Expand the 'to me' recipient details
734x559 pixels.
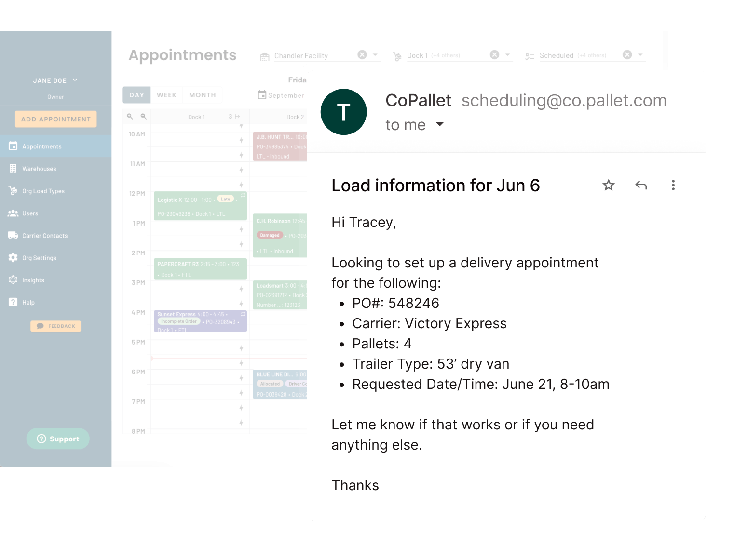tap(440, 124)
